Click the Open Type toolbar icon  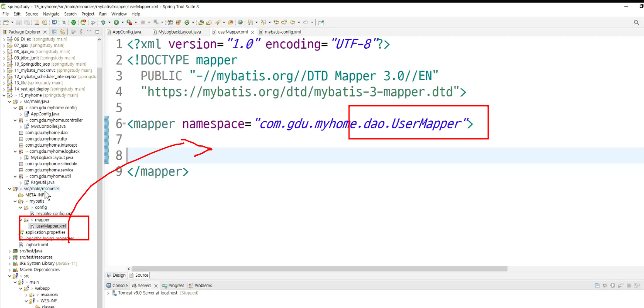201,22
